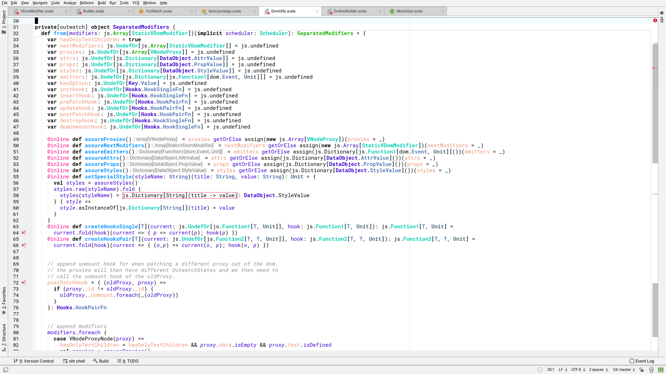Screen dimensions: 666x374
Task: Open the Git: master branch dropdown
Action: tap(624, 370)
